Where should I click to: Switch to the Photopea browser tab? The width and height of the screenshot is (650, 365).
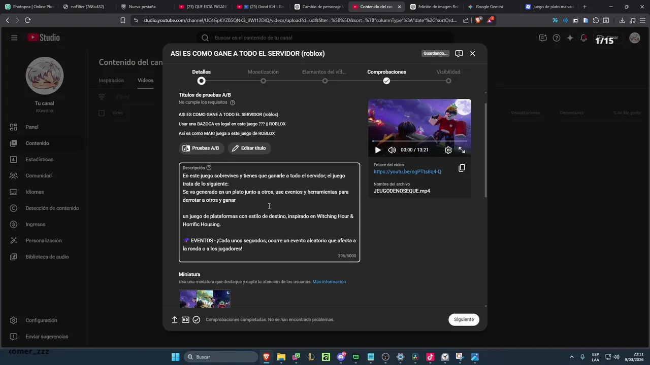(x=29, y=7)
